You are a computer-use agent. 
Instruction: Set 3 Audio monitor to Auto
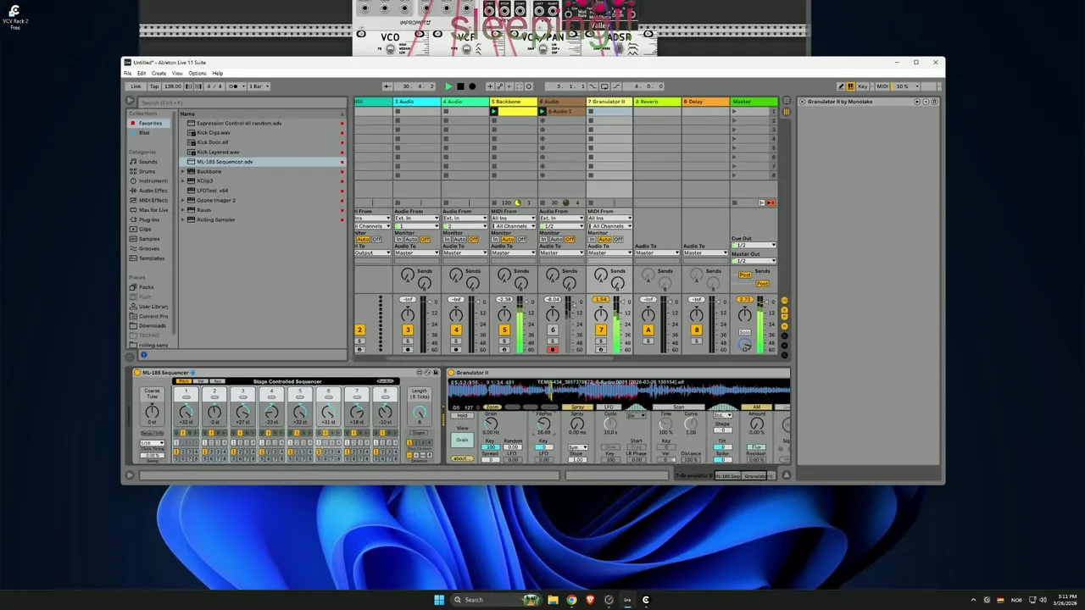413,240
